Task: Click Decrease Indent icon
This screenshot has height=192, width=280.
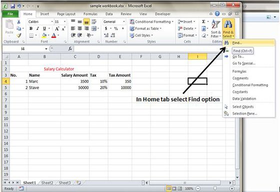Action: coord(73,35)
